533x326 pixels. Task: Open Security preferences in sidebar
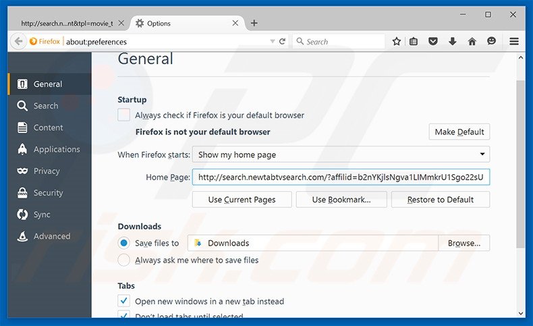click(49, 193)
